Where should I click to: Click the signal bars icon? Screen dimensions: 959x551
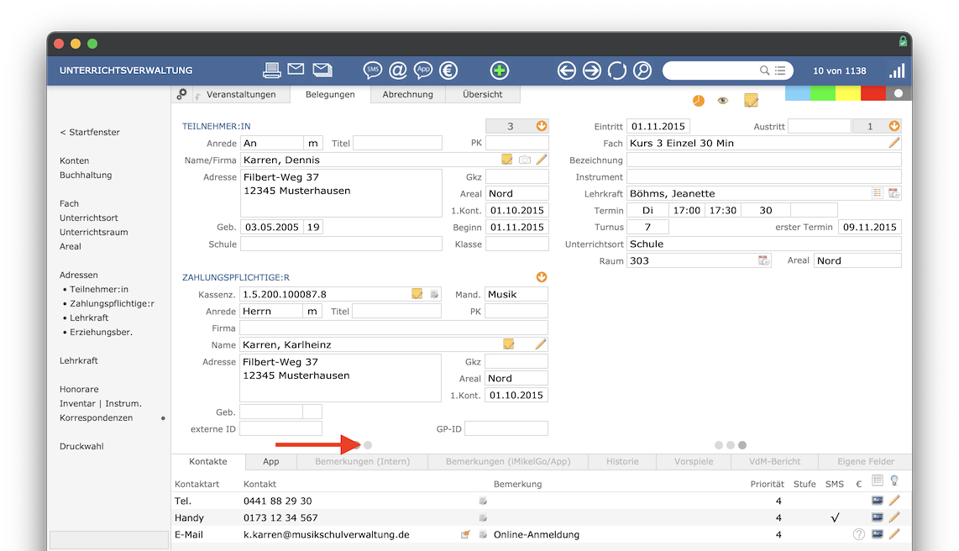click(897, 71)
